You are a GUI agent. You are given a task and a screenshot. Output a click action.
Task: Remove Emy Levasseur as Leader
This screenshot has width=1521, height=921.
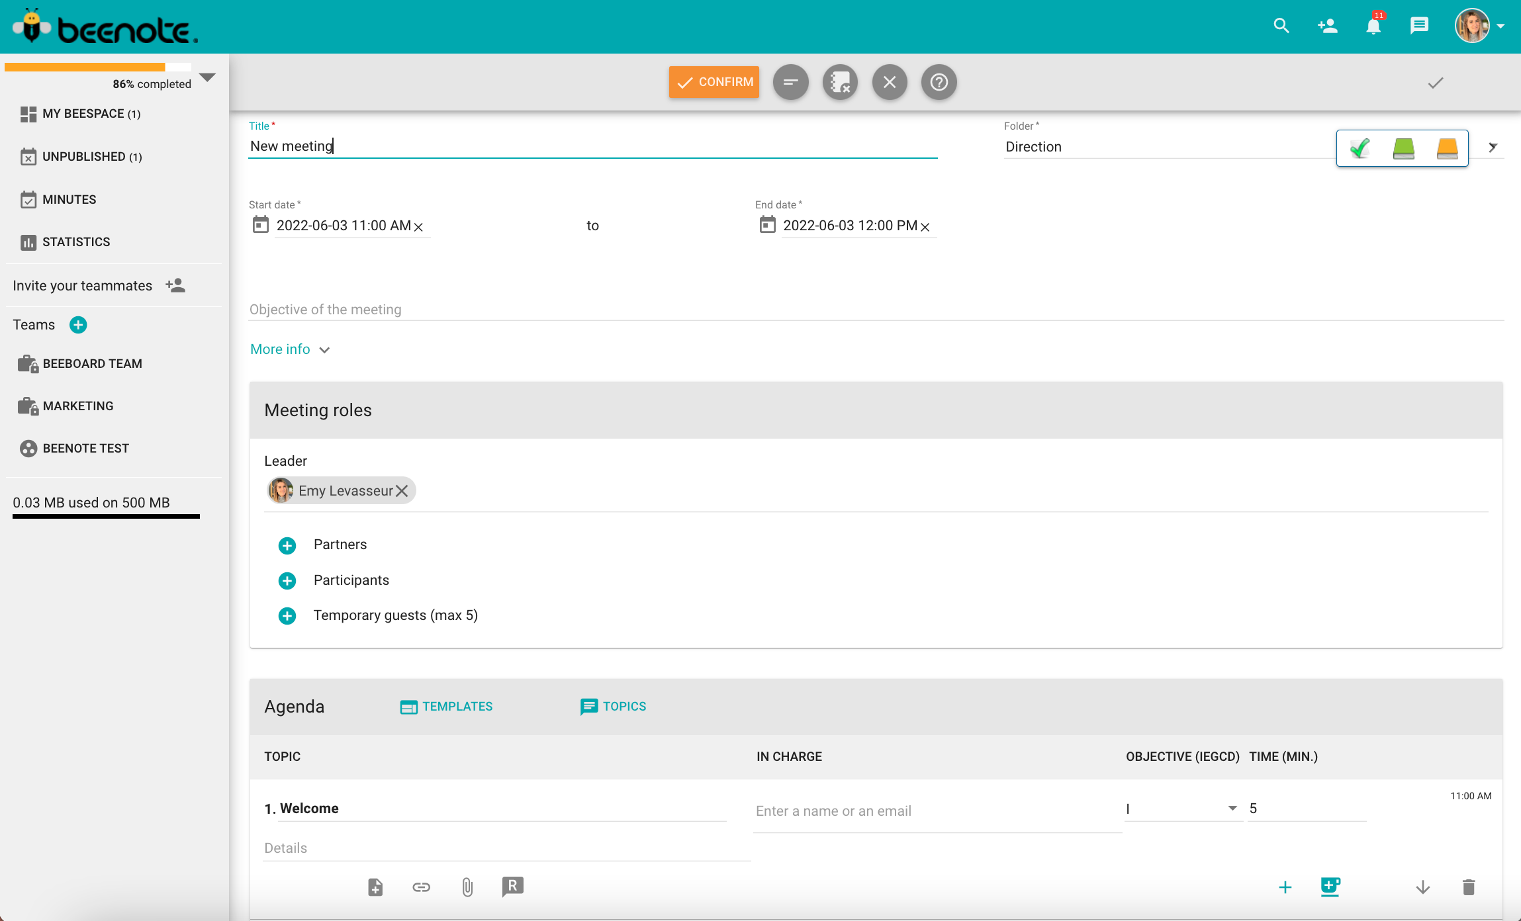coord(402,491)
